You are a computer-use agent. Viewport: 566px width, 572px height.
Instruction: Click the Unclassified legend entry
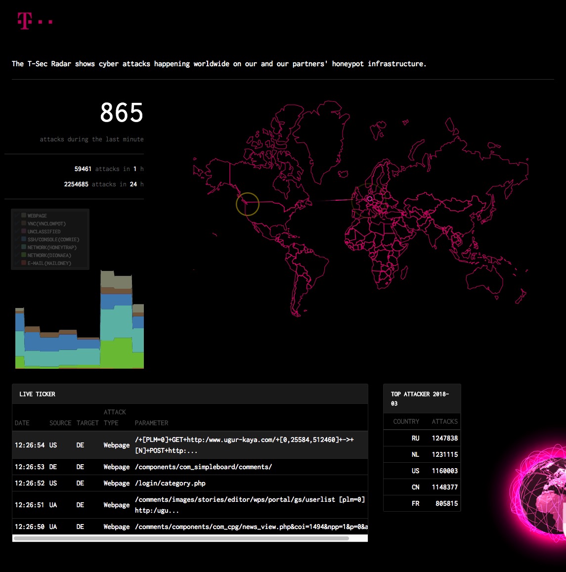pyautogui.click(x=44, y=231)
